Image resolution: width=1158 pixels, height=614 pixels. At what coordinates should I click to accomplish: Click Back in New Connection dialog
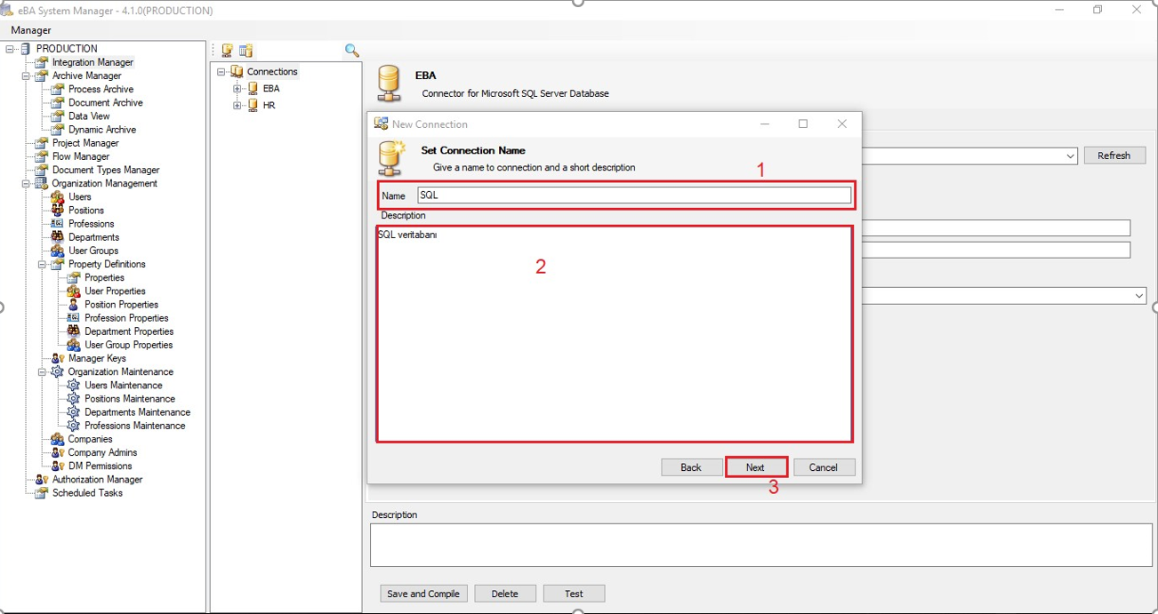tap(691, 467)
